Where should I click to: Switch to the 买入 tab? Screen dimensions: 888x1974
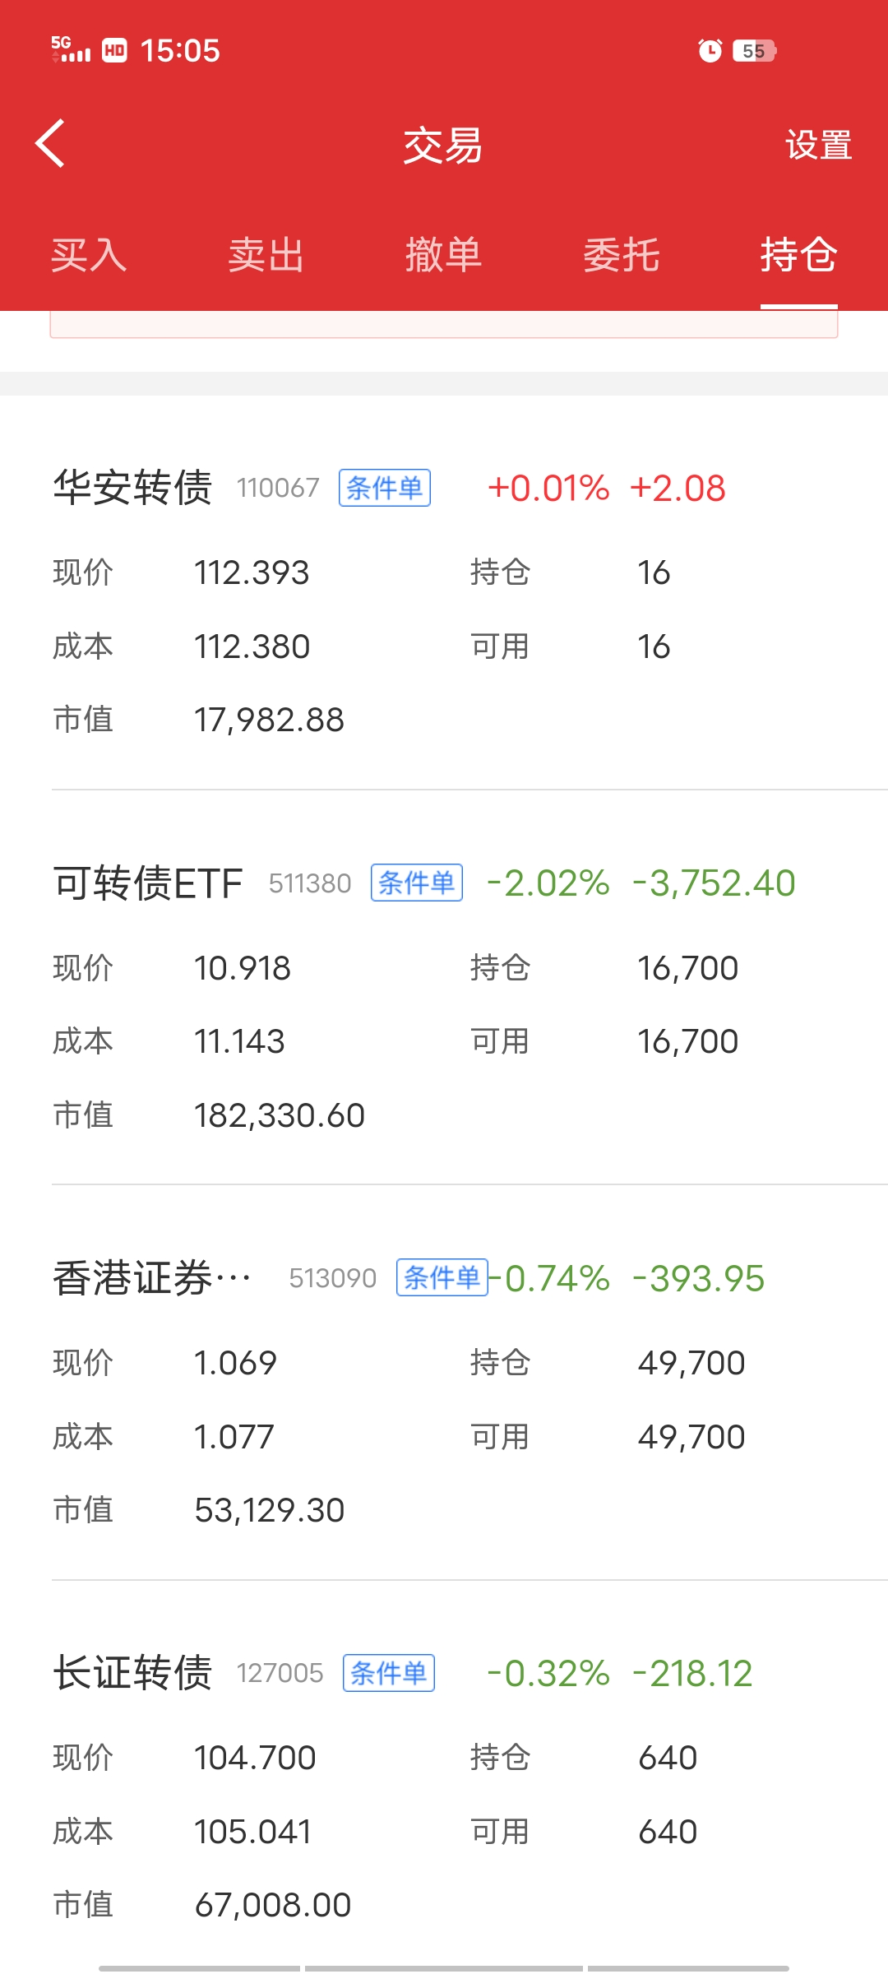pyautogui.click(x=89, y=255)
